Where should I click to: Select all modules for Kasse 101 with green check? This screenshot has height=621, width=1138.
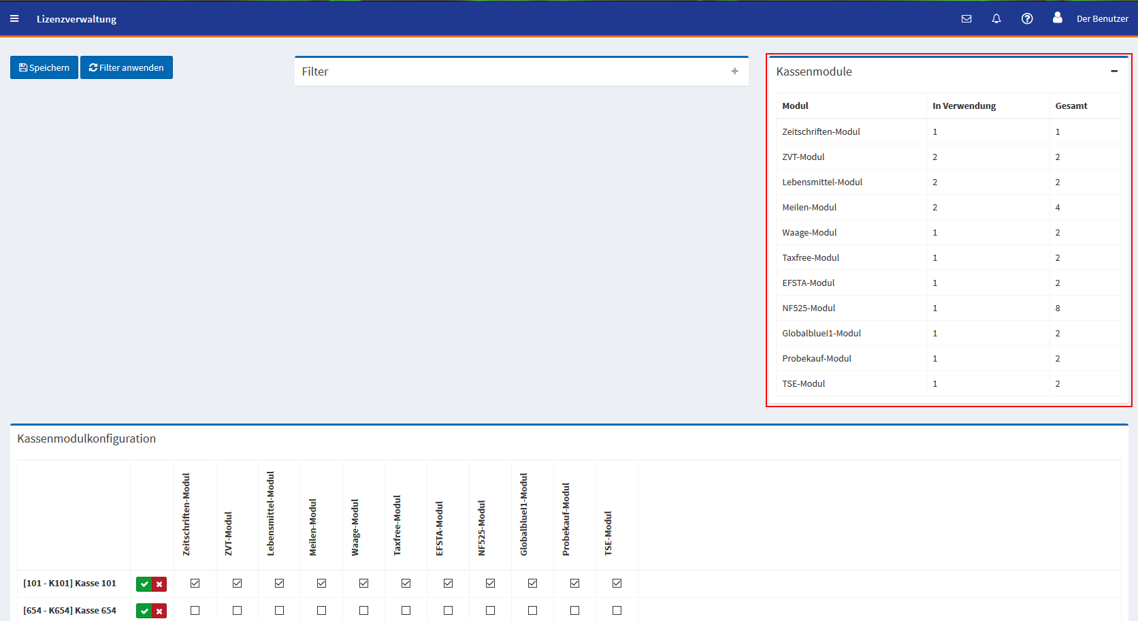[144, 584]
